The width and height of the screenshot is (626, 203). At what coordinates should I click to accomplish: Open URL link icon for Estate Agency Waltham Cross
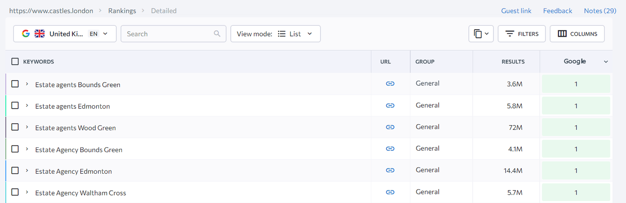[390, 192]
